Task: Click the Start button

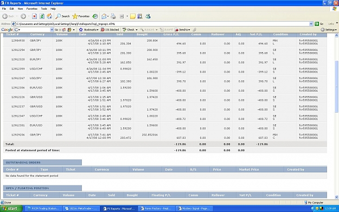Action: pyautogui.click(x=11, y=209)
